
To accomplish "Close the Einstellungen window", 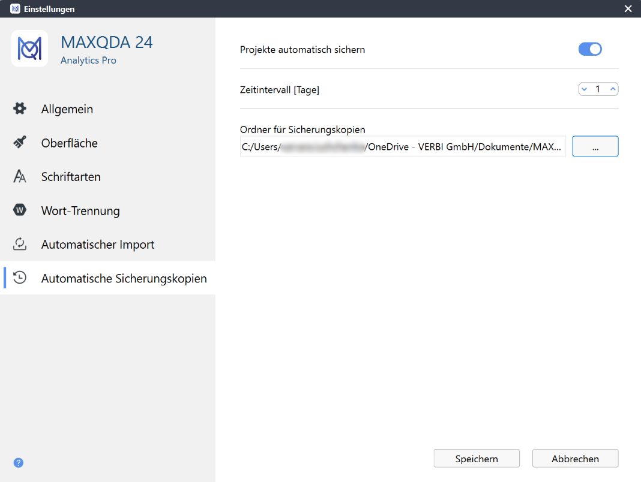I will click(628, 8).
